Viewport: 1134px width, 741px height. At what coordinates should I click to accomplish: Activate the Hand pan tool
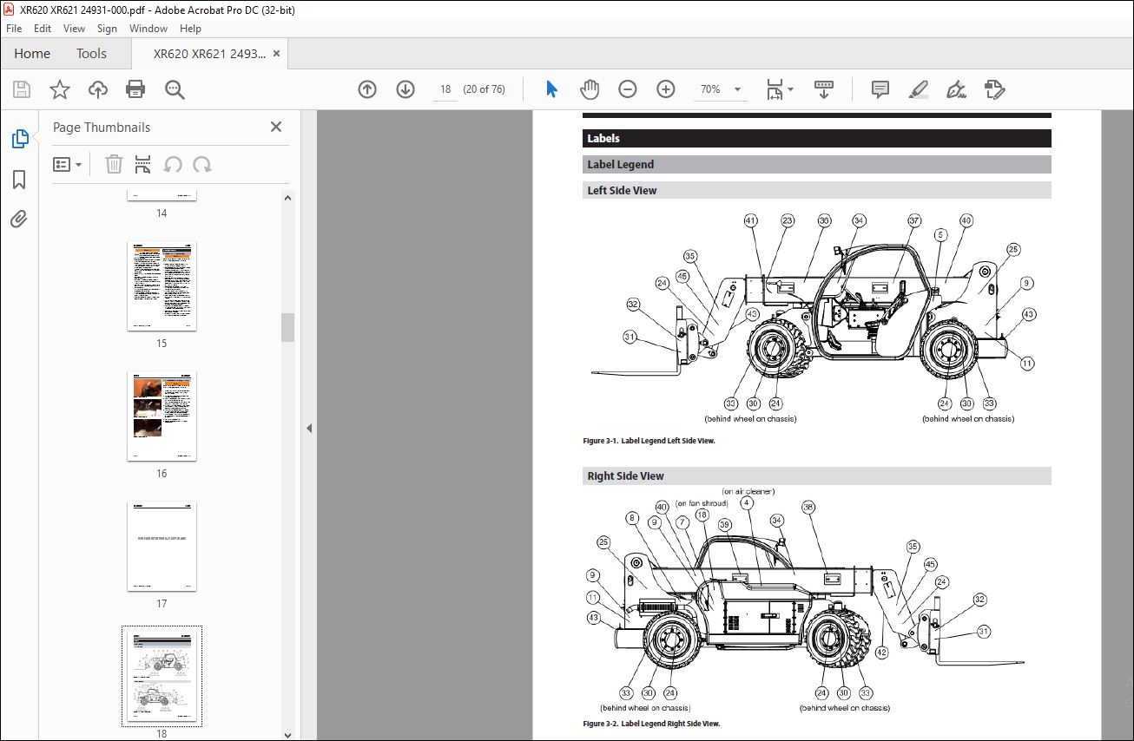[x=590, y=89]
